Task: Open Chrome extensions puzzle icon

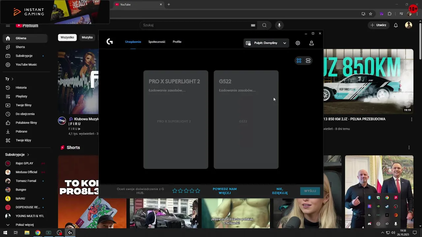Action: tap(389, 14)
